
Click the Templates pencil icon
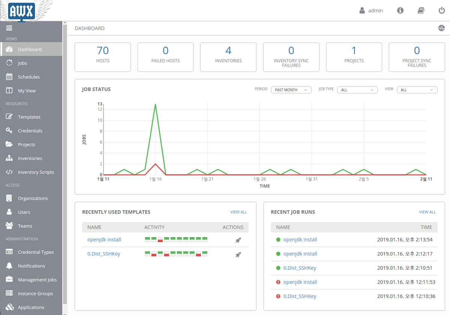(10, 117)
